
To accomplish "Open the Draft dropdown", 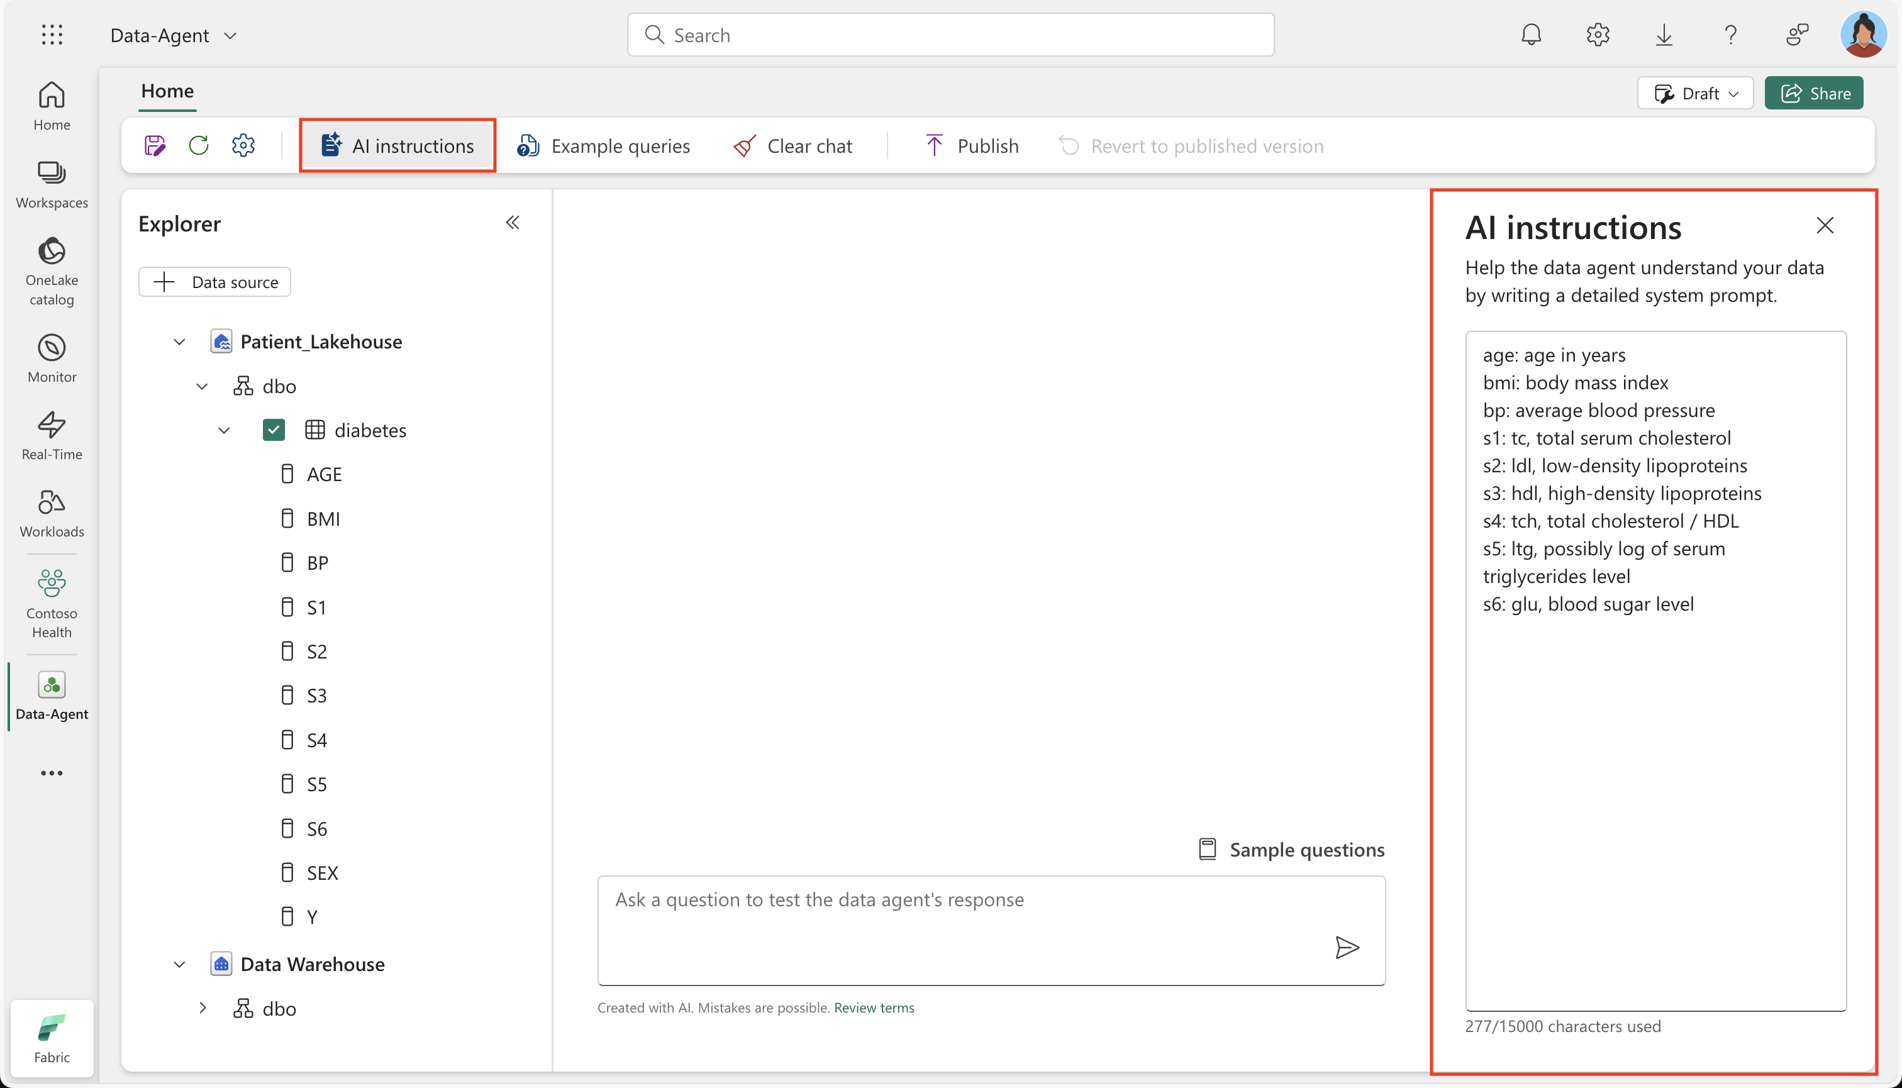I will coord(1695,94).
